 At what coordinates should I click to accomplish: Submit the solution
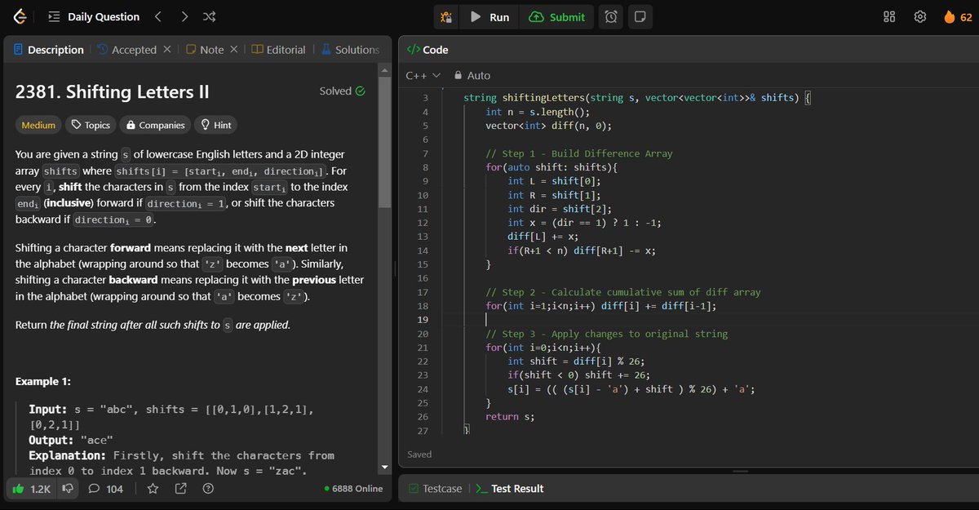pos(557,17)
